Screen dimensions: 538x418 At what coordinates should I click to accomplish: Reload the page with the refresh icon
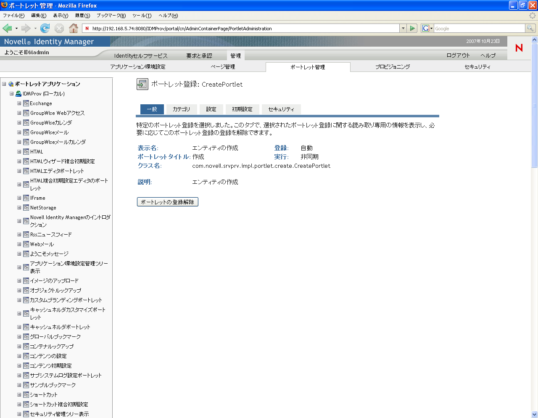click(45, 28)
